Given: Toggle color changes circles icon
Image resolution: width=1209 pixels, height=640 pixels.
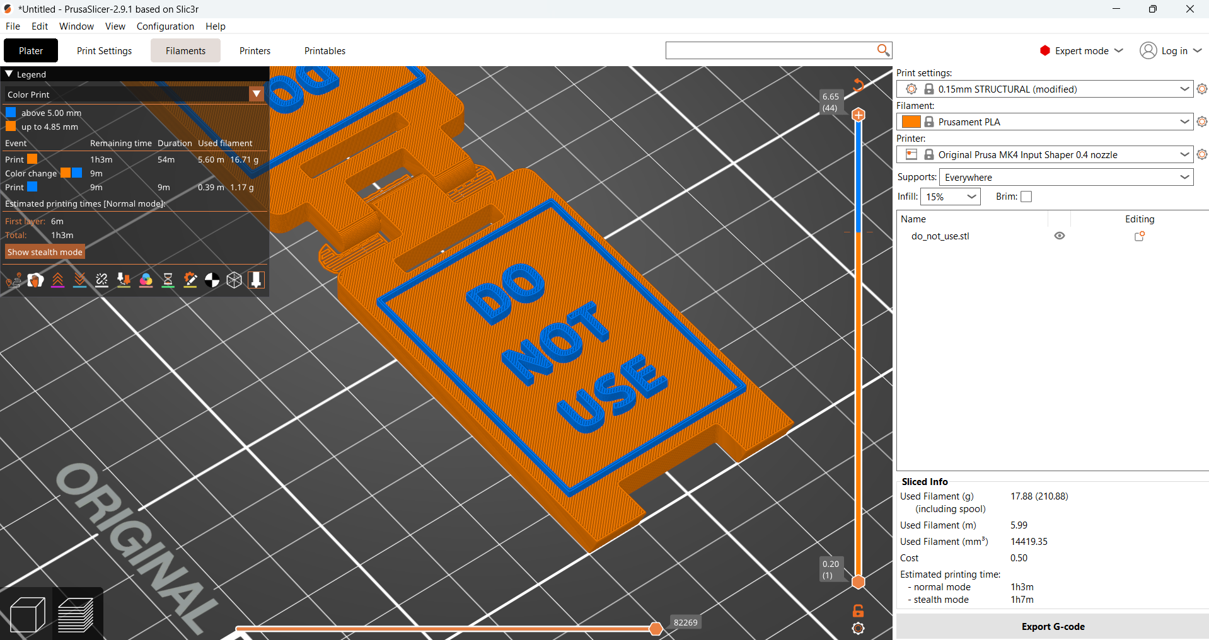Looking at the screenshot, I should click(146, 280).
